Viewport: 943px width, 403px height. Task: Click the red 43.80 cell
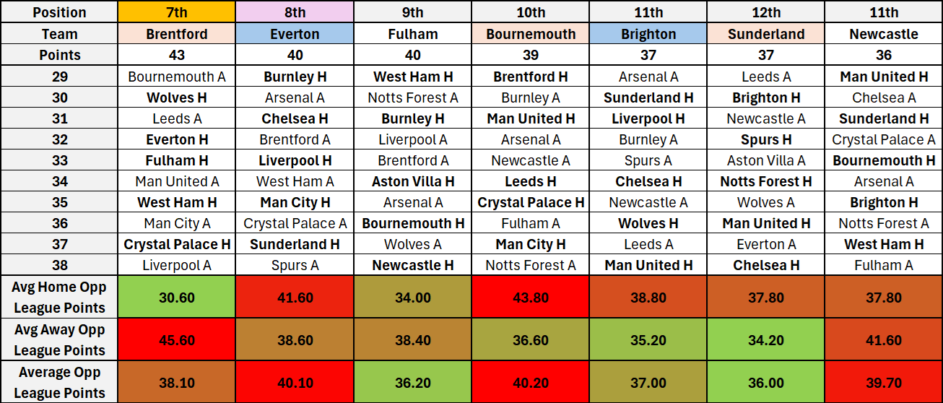point(531,297)
